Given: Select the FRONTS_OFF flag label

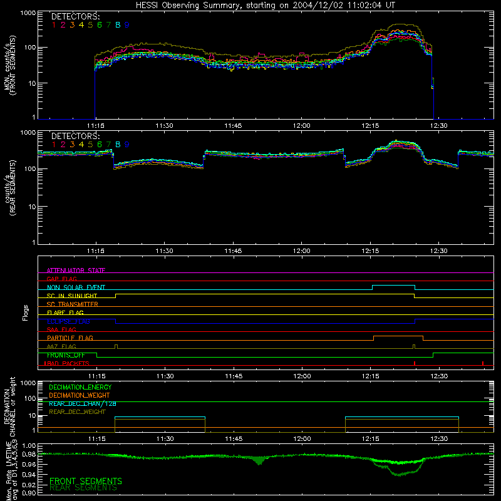Looking at the screenshot, I should [x=66, y=355].
